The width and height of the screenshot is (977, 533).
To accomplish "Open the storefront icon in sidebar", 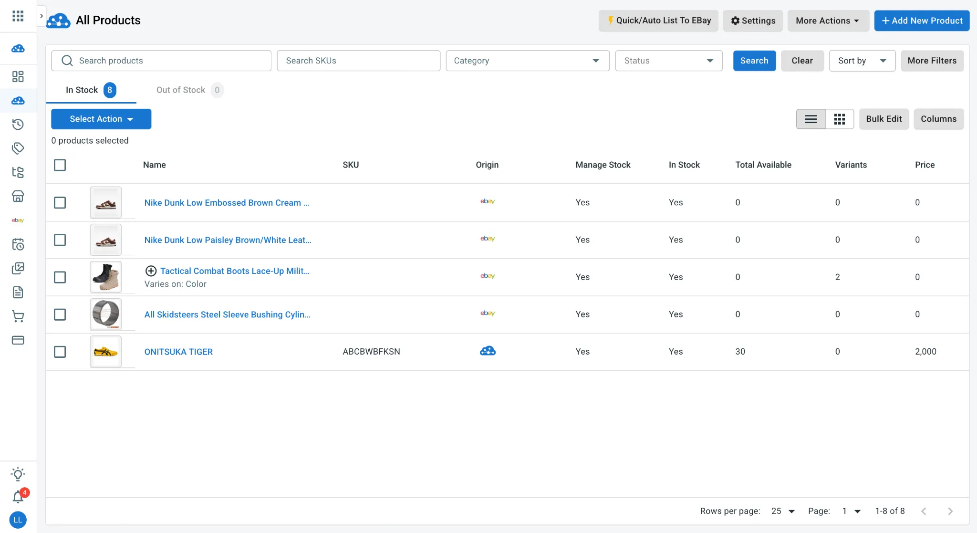I will 18,196.
